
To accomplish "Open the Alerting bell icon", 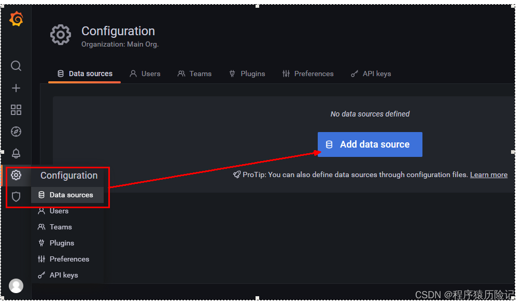I will 16,153.
